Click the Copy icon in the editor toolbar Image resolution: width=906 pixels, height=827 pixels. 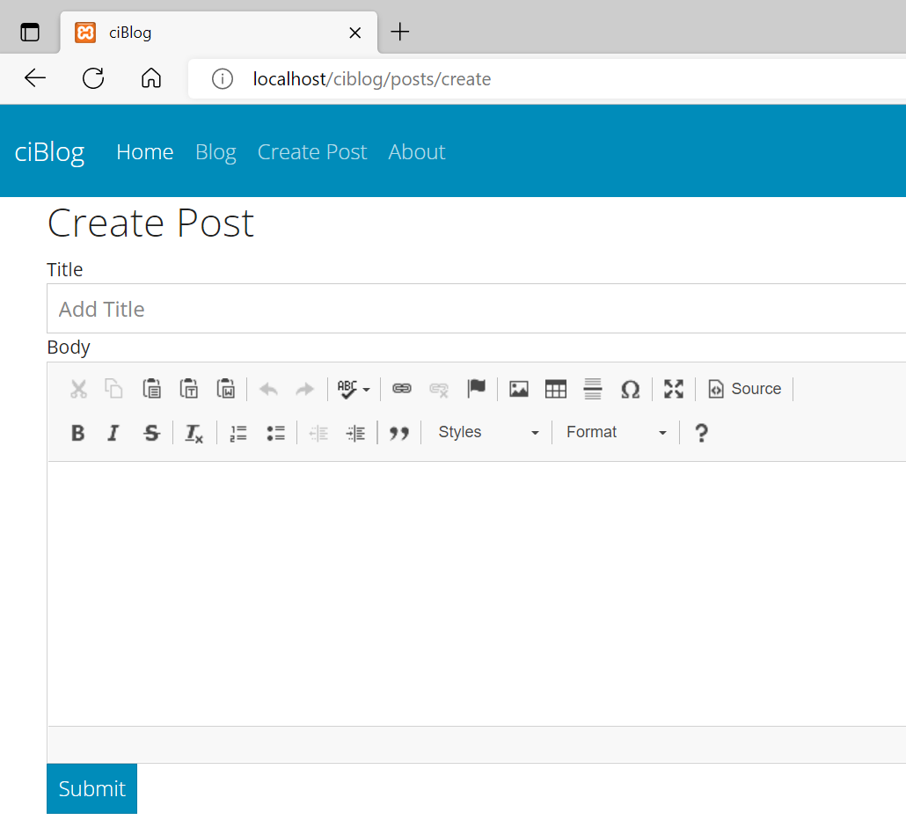[x=113, y=389]
